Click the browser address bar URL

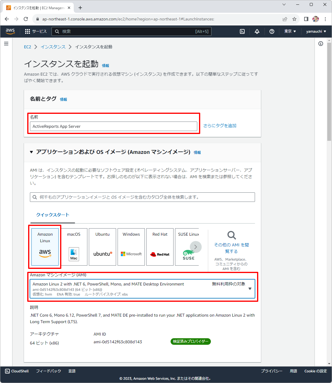tap(128, 19)
